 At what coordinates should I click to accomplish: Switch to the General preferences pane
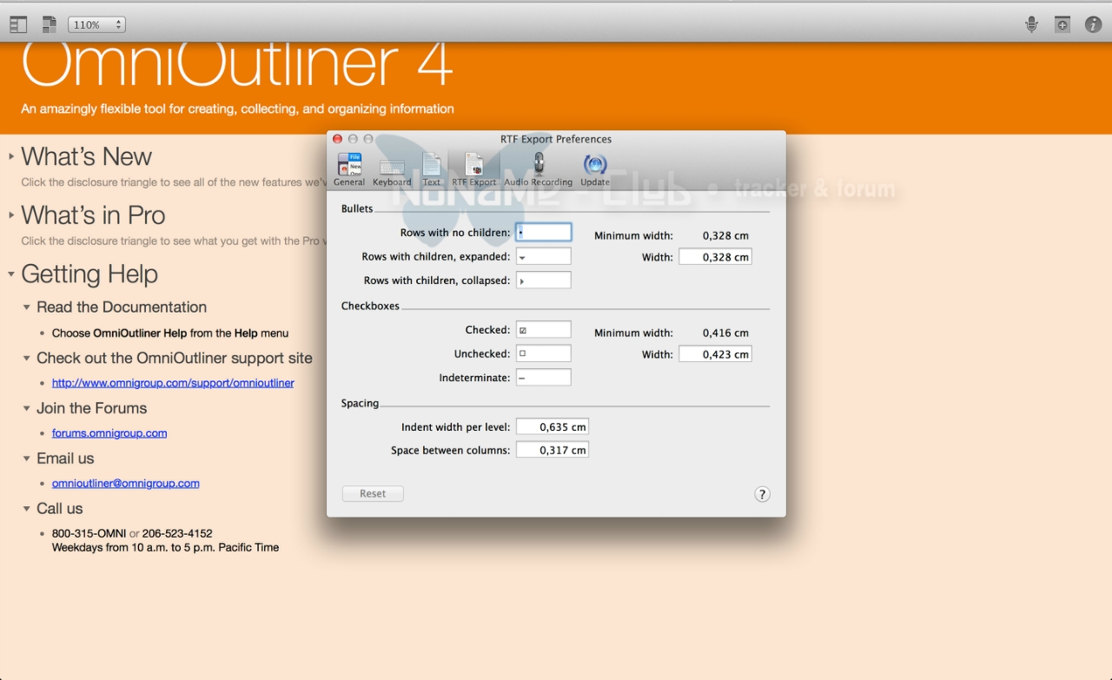pos(349,169)
